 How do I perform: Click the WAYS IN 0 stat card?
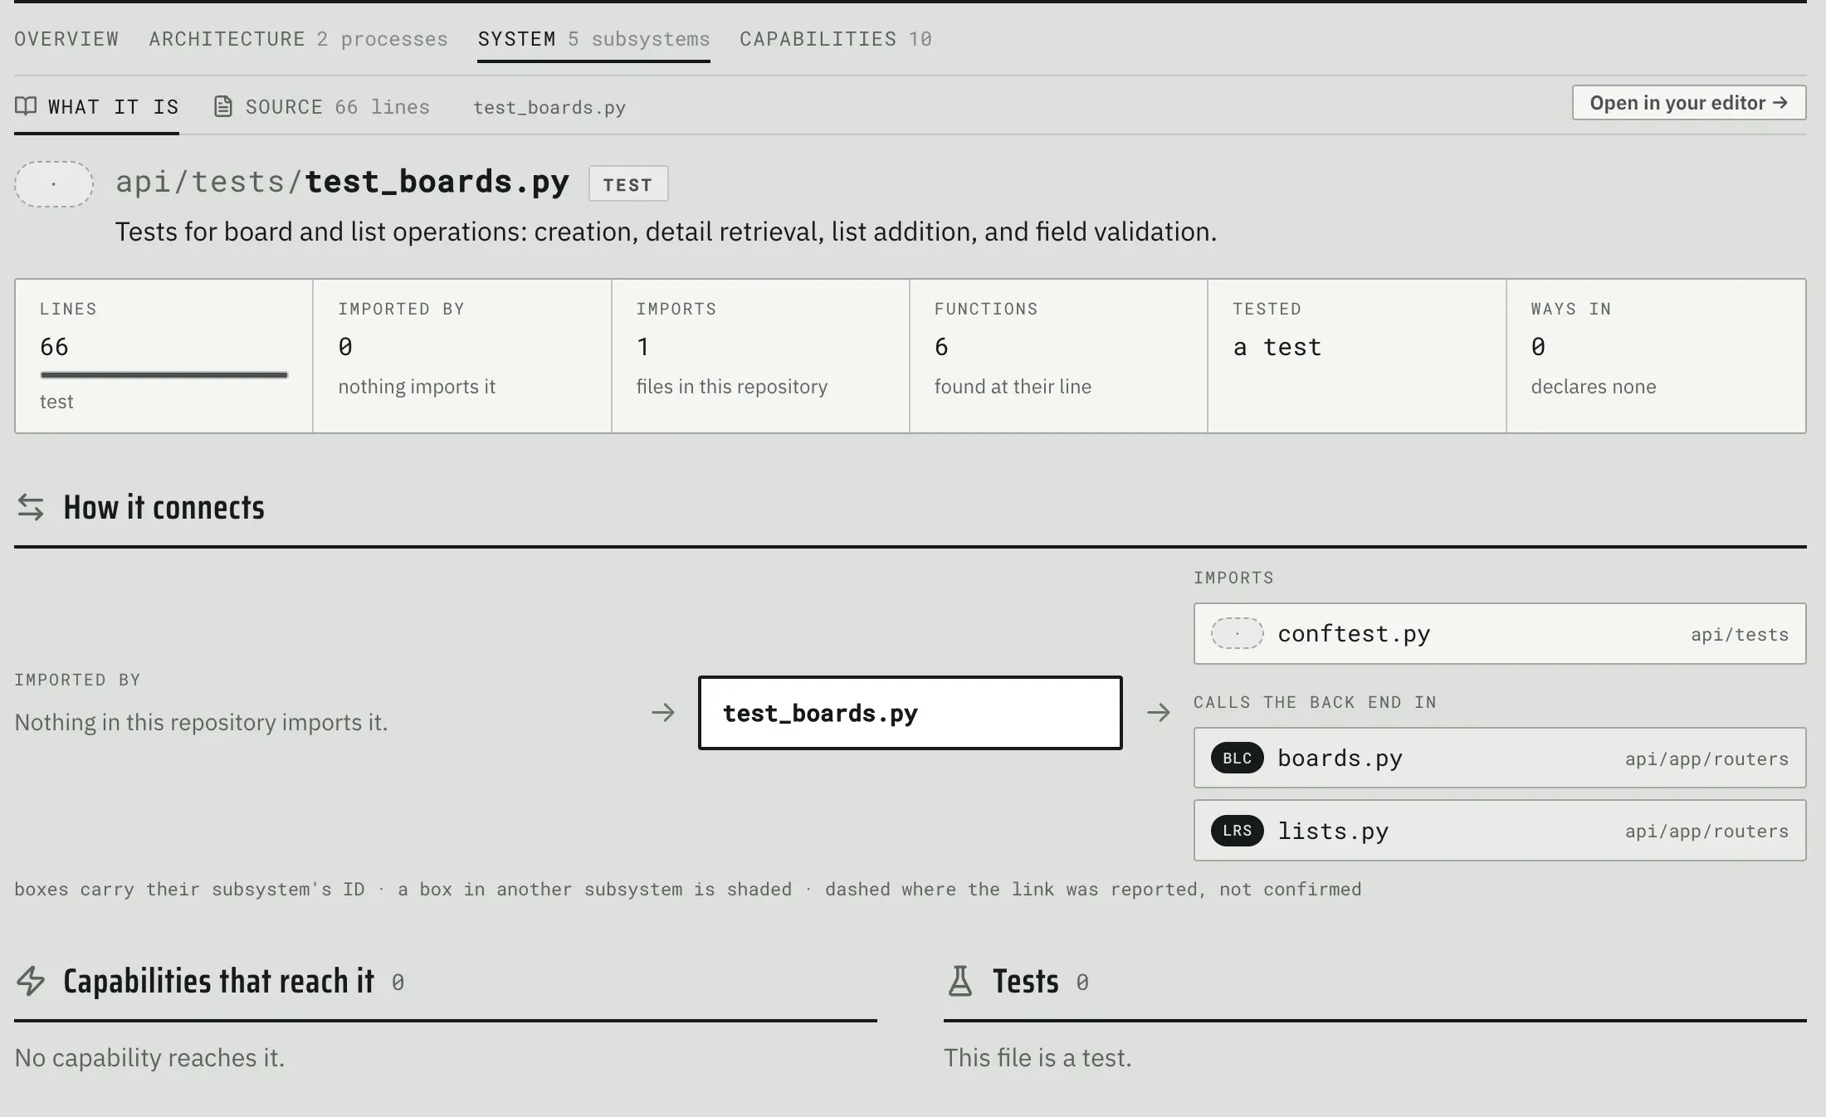click(x=1656, y=356)
